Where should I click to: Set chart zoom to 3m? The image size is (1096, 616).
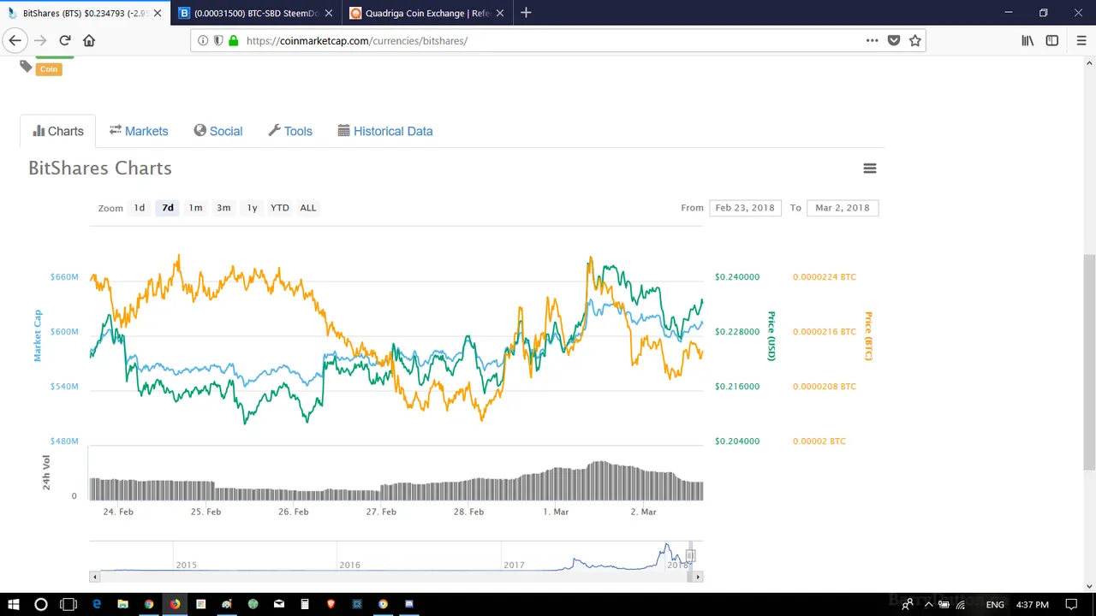click(x=223, y=208)
